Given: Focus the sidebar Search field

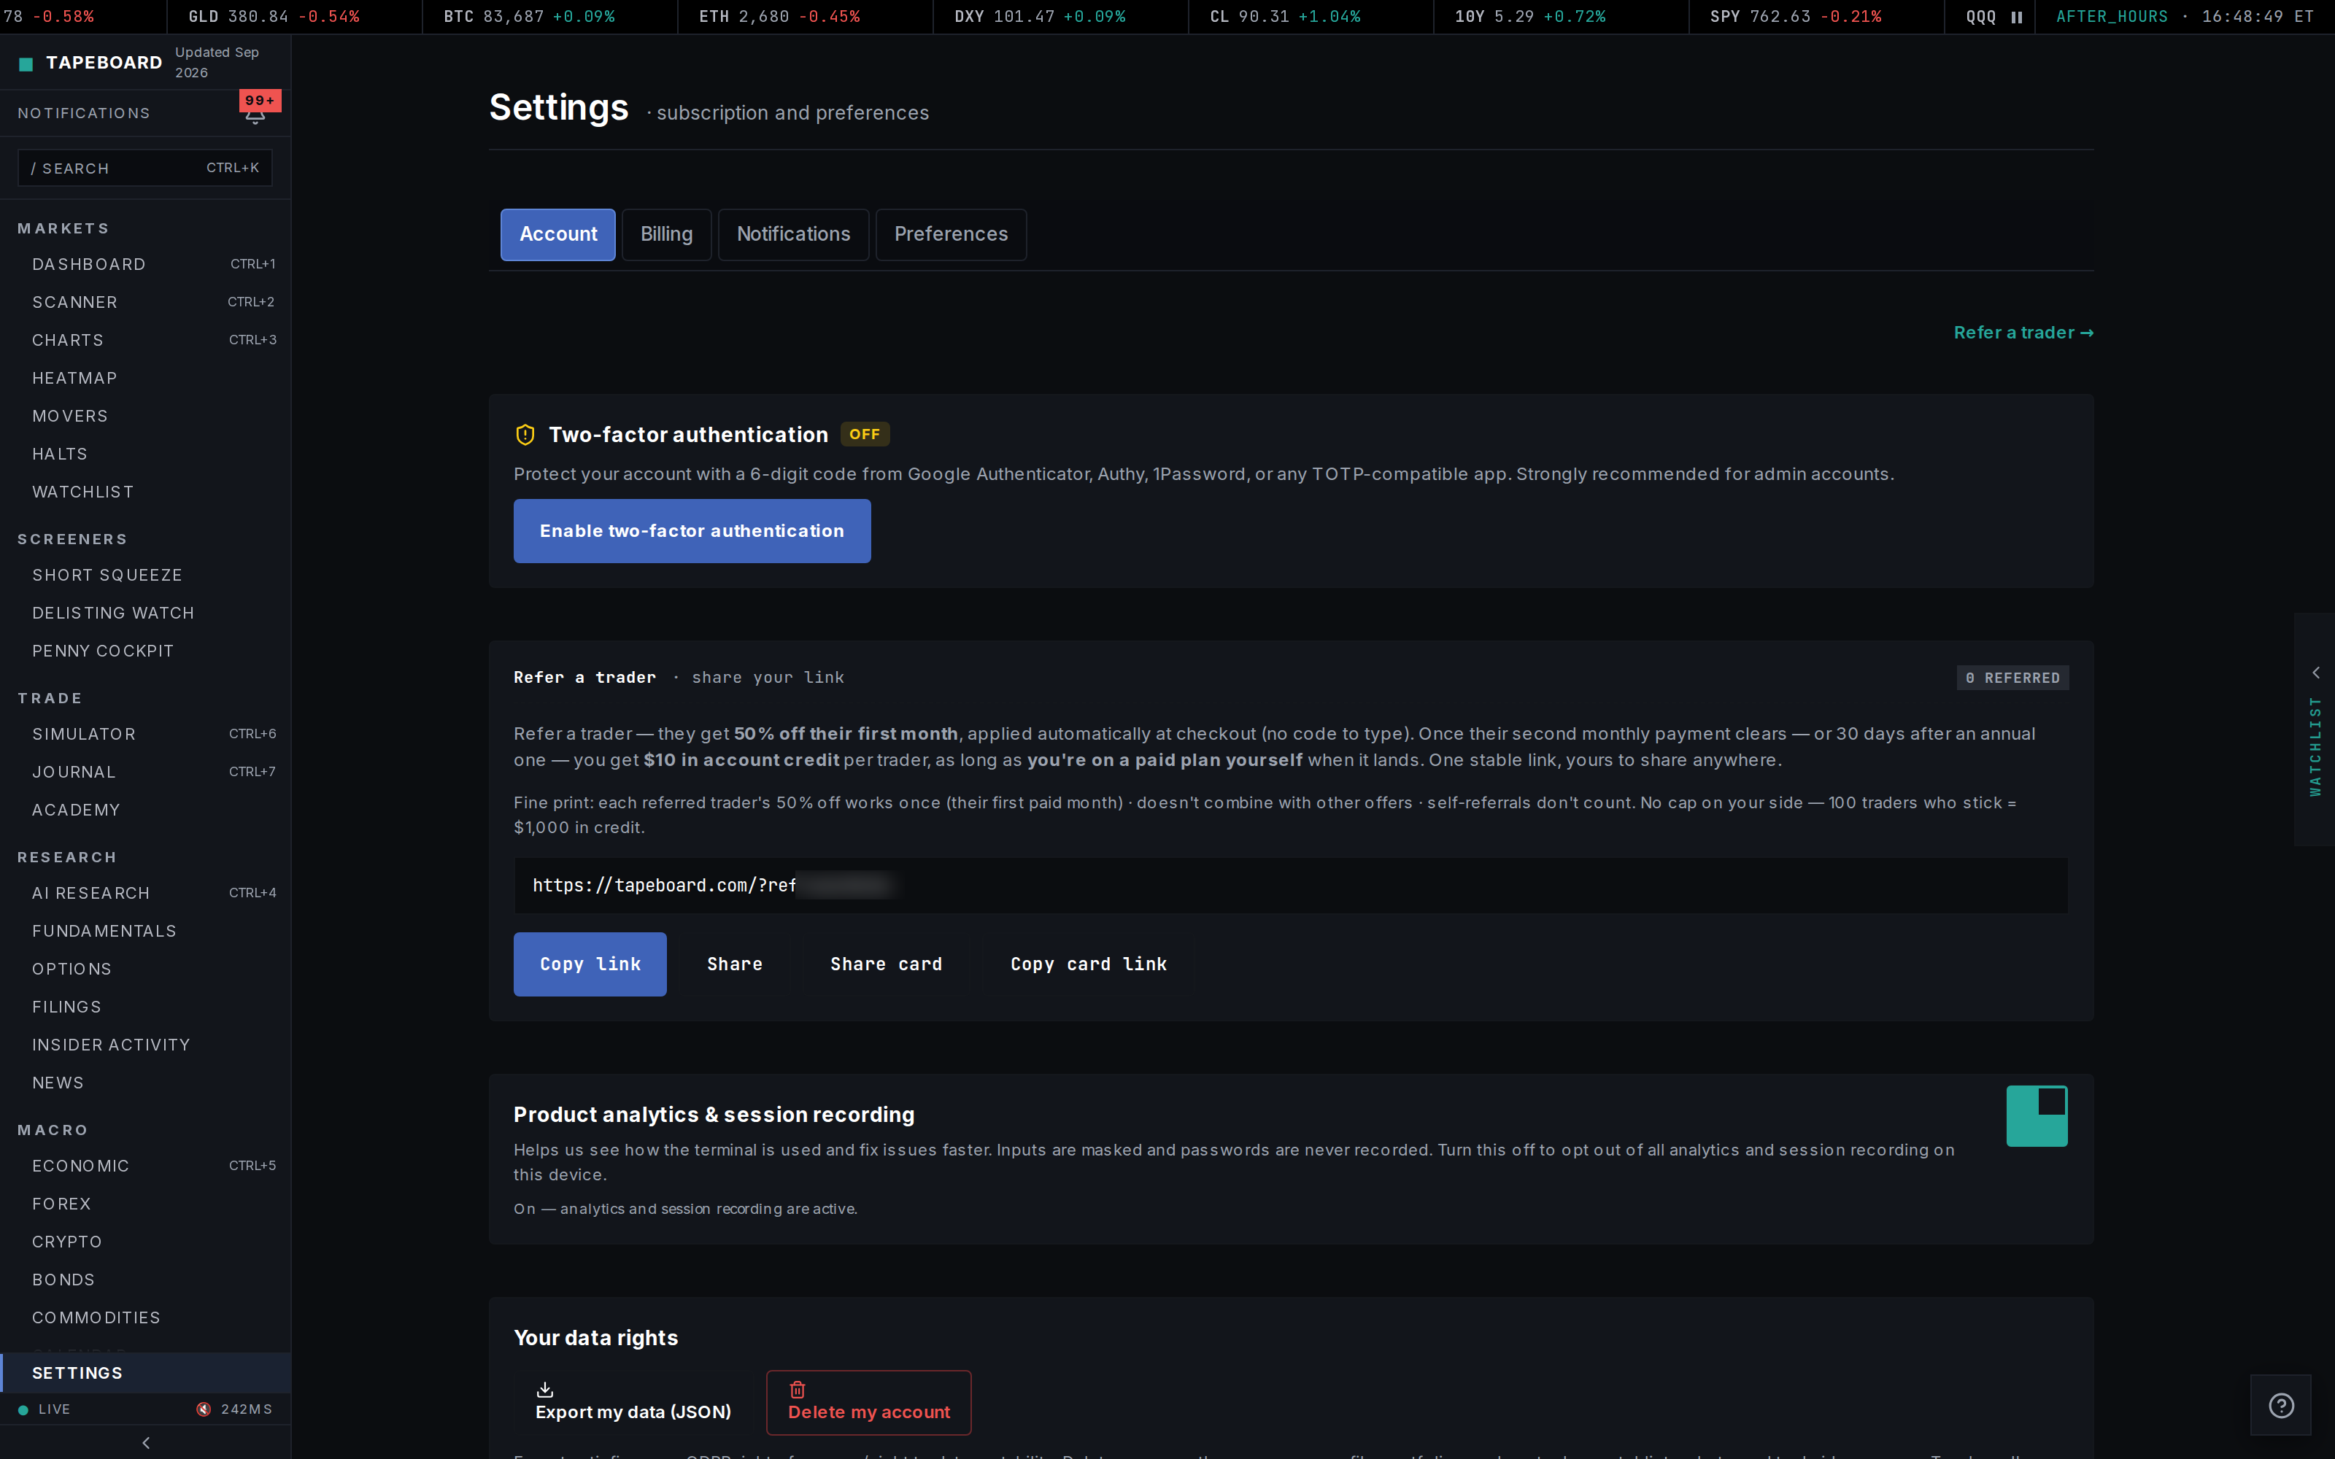Looking at the screenshot, I should click(x=144, y=168).
